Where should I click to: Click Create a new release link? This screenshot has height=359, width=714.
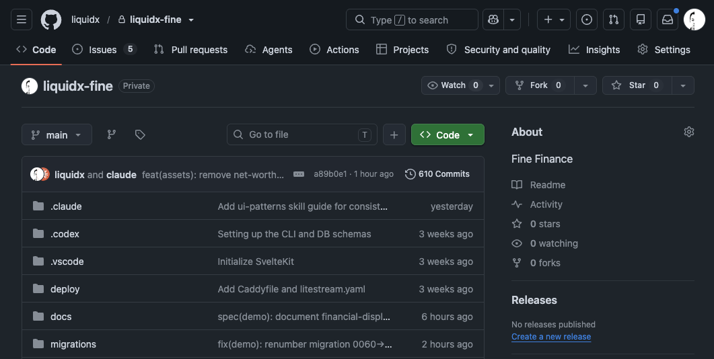(x=551, y=337)
